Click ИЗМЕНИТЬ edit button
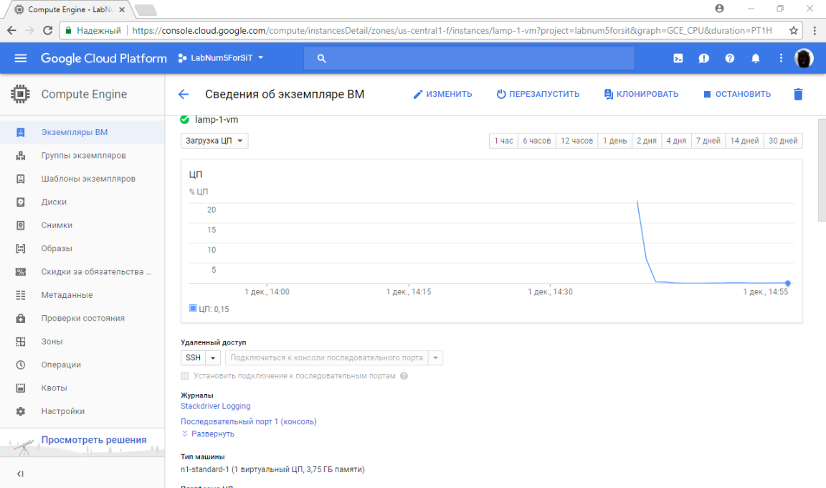 pos(442,94)
